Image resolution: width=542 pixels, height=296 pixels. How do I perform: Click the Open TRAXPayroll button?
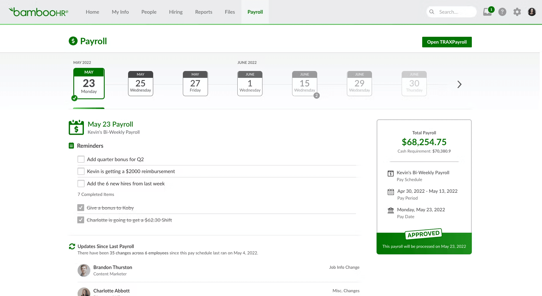coord(447,42)
